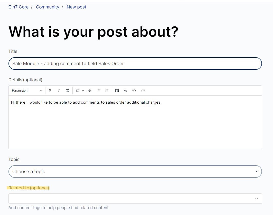This screenshot has height=215, width=273.
Task: Insert a code block
Action: tap(77, 91)
